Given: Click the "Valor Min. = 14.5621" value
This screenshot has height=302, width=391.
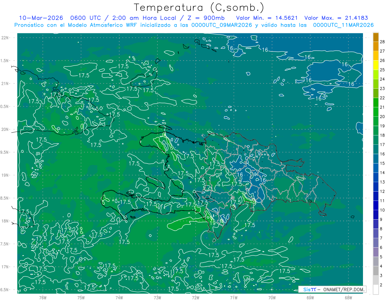Looking at the screenshot, I should [267, 18].
